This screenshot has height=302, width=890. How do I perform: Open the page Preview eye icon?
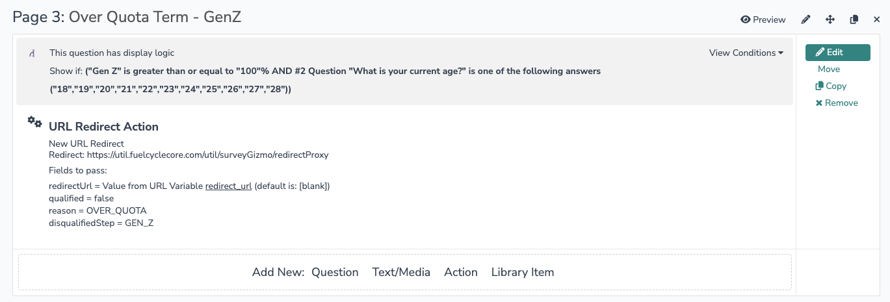coord(763,19)
